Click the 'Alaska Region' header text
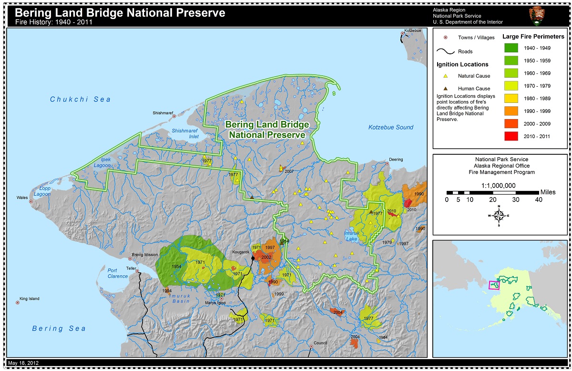The image size is (572, 371). point(449,10)
